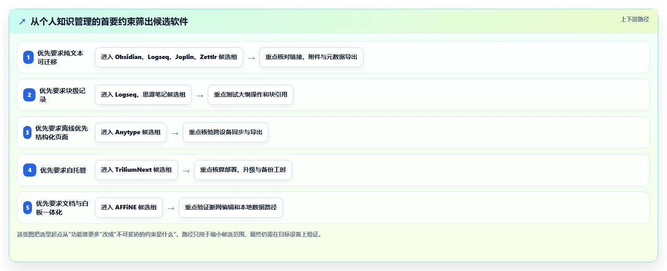Open the Logseq、思源笔记 candidate box

(x=143, y=95)
